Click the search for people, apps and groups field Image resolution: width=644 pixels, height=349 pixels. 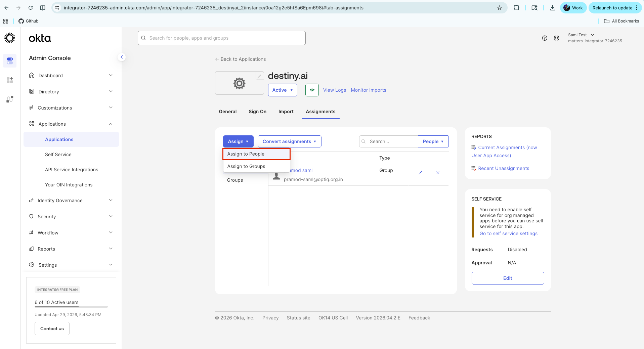point(222,38)
